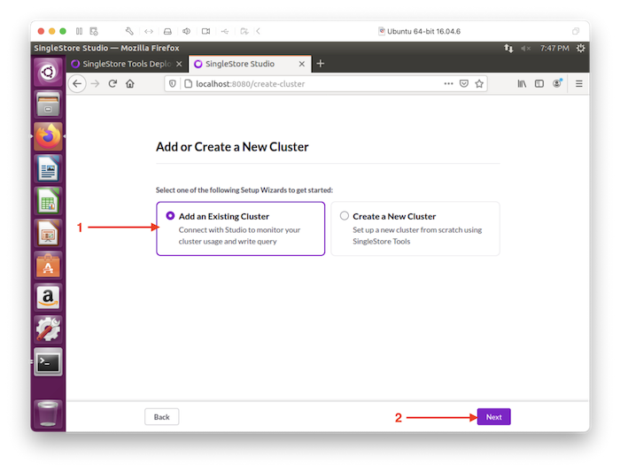Open the page actions three-dot menu
The image size is (620, 472).
coord(448,84)
